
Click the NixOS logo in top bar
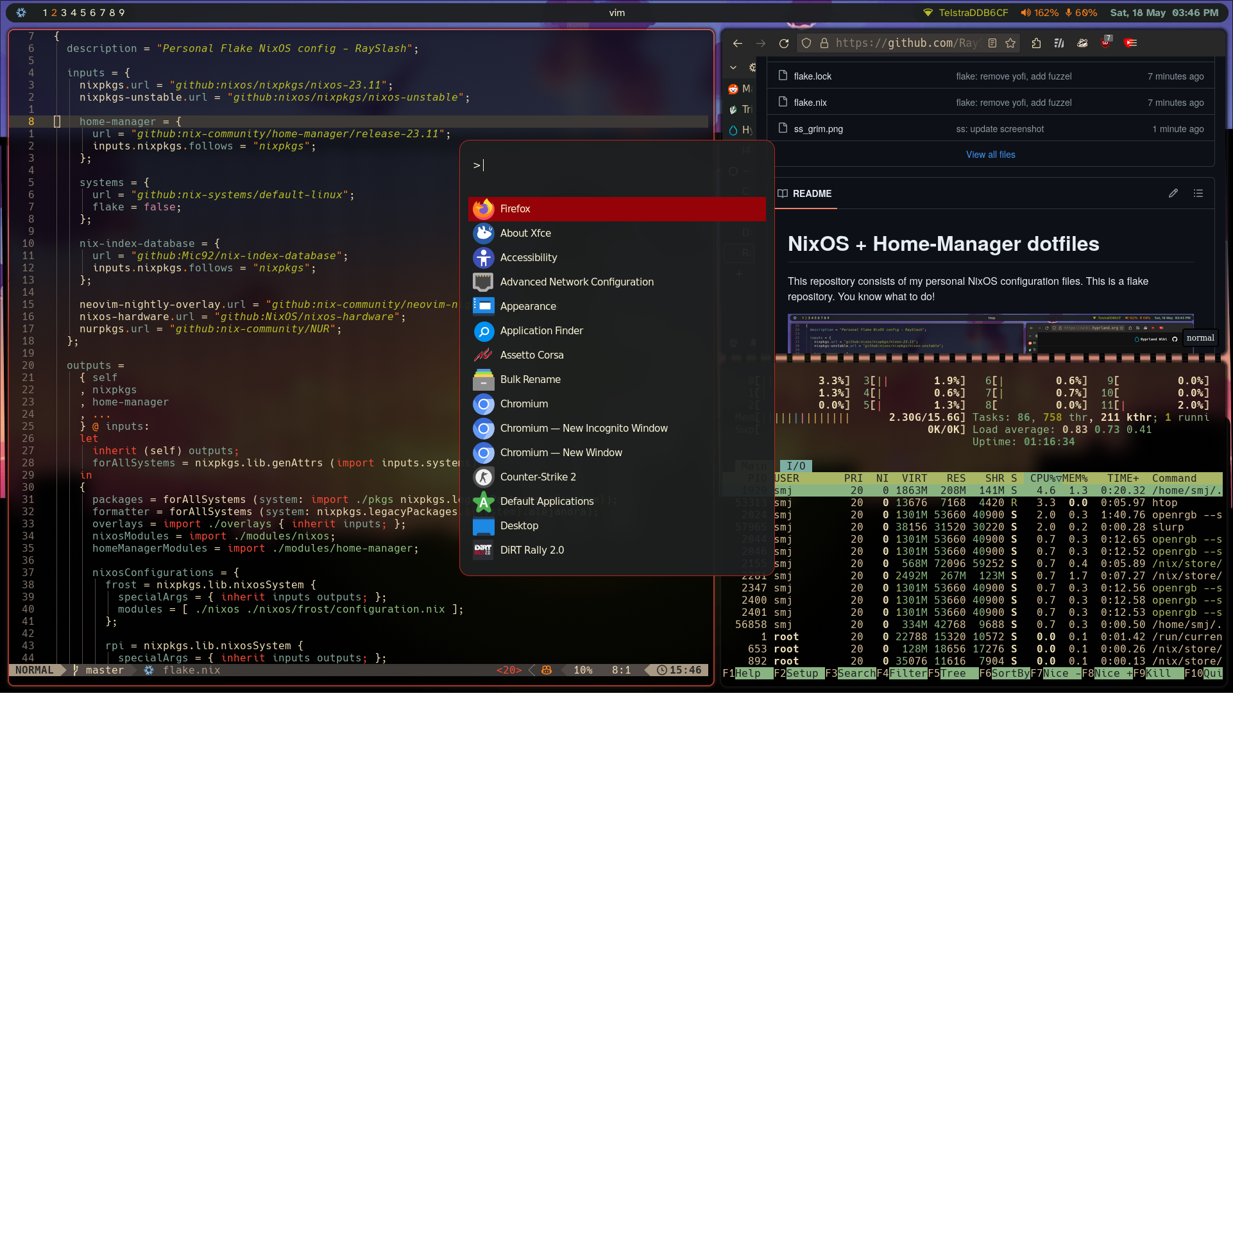pyautogui.click(x=21, y=13)
